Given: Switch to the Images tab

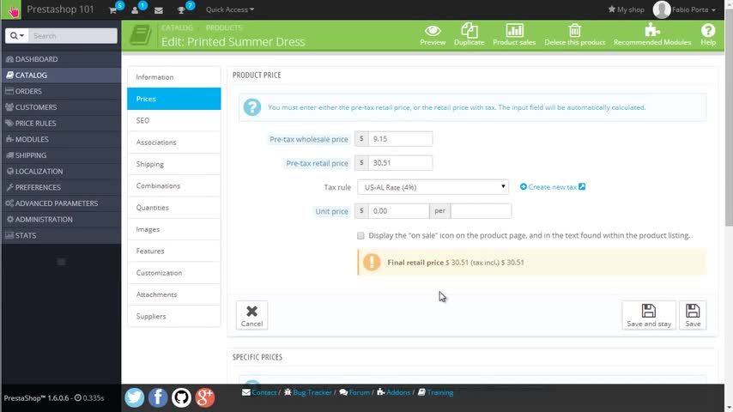Looking at the screenshot, I should [x=174, y=229].
